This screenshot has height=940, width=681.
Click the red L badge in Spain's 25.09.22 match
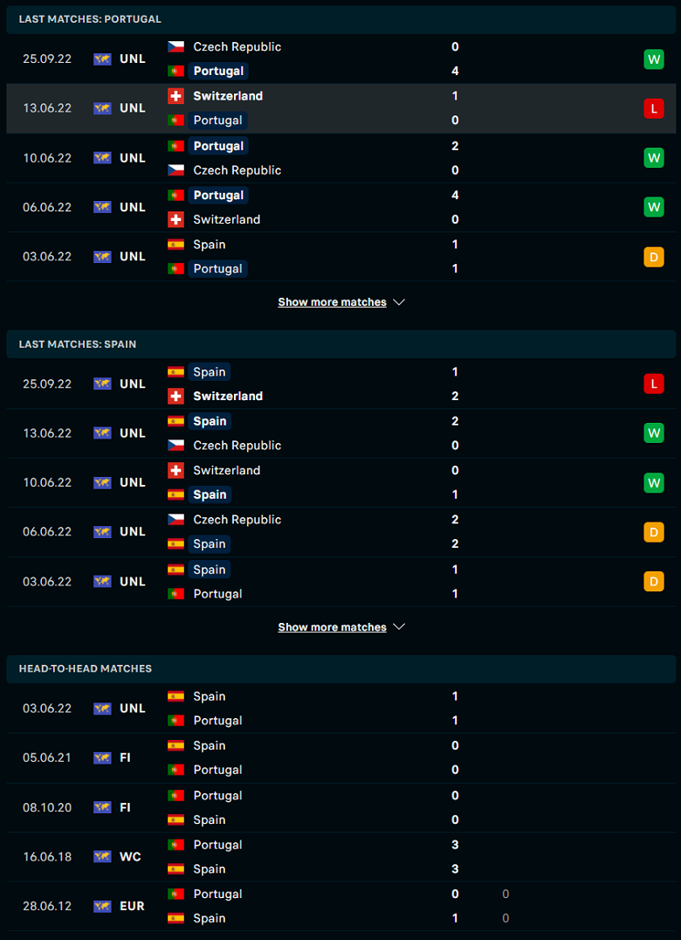pos(653,384)
